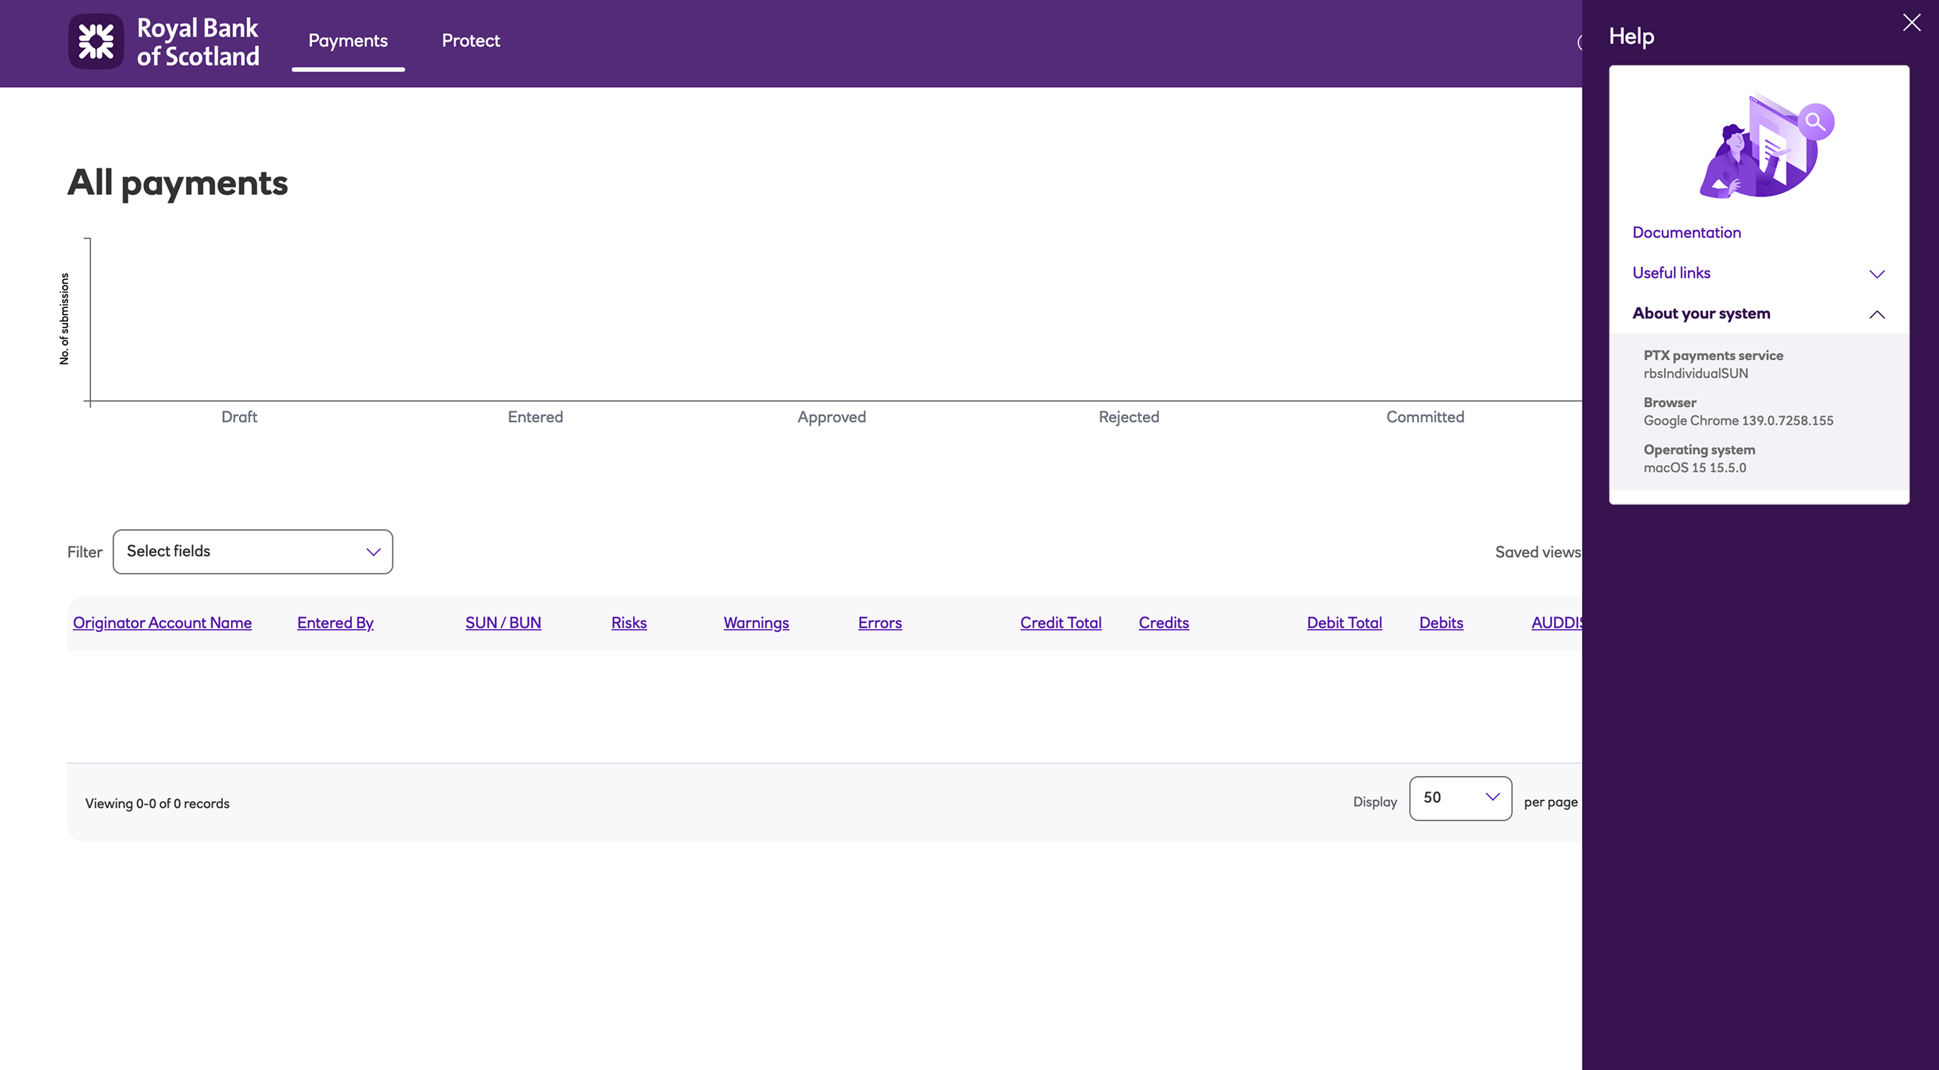This screenshot has width=1939, height=1070.
Task: Open the Documentation link
Action: 1686,233
